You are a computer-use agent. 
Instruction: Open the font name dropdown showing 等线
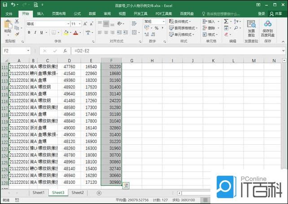[x=45, y=24]
